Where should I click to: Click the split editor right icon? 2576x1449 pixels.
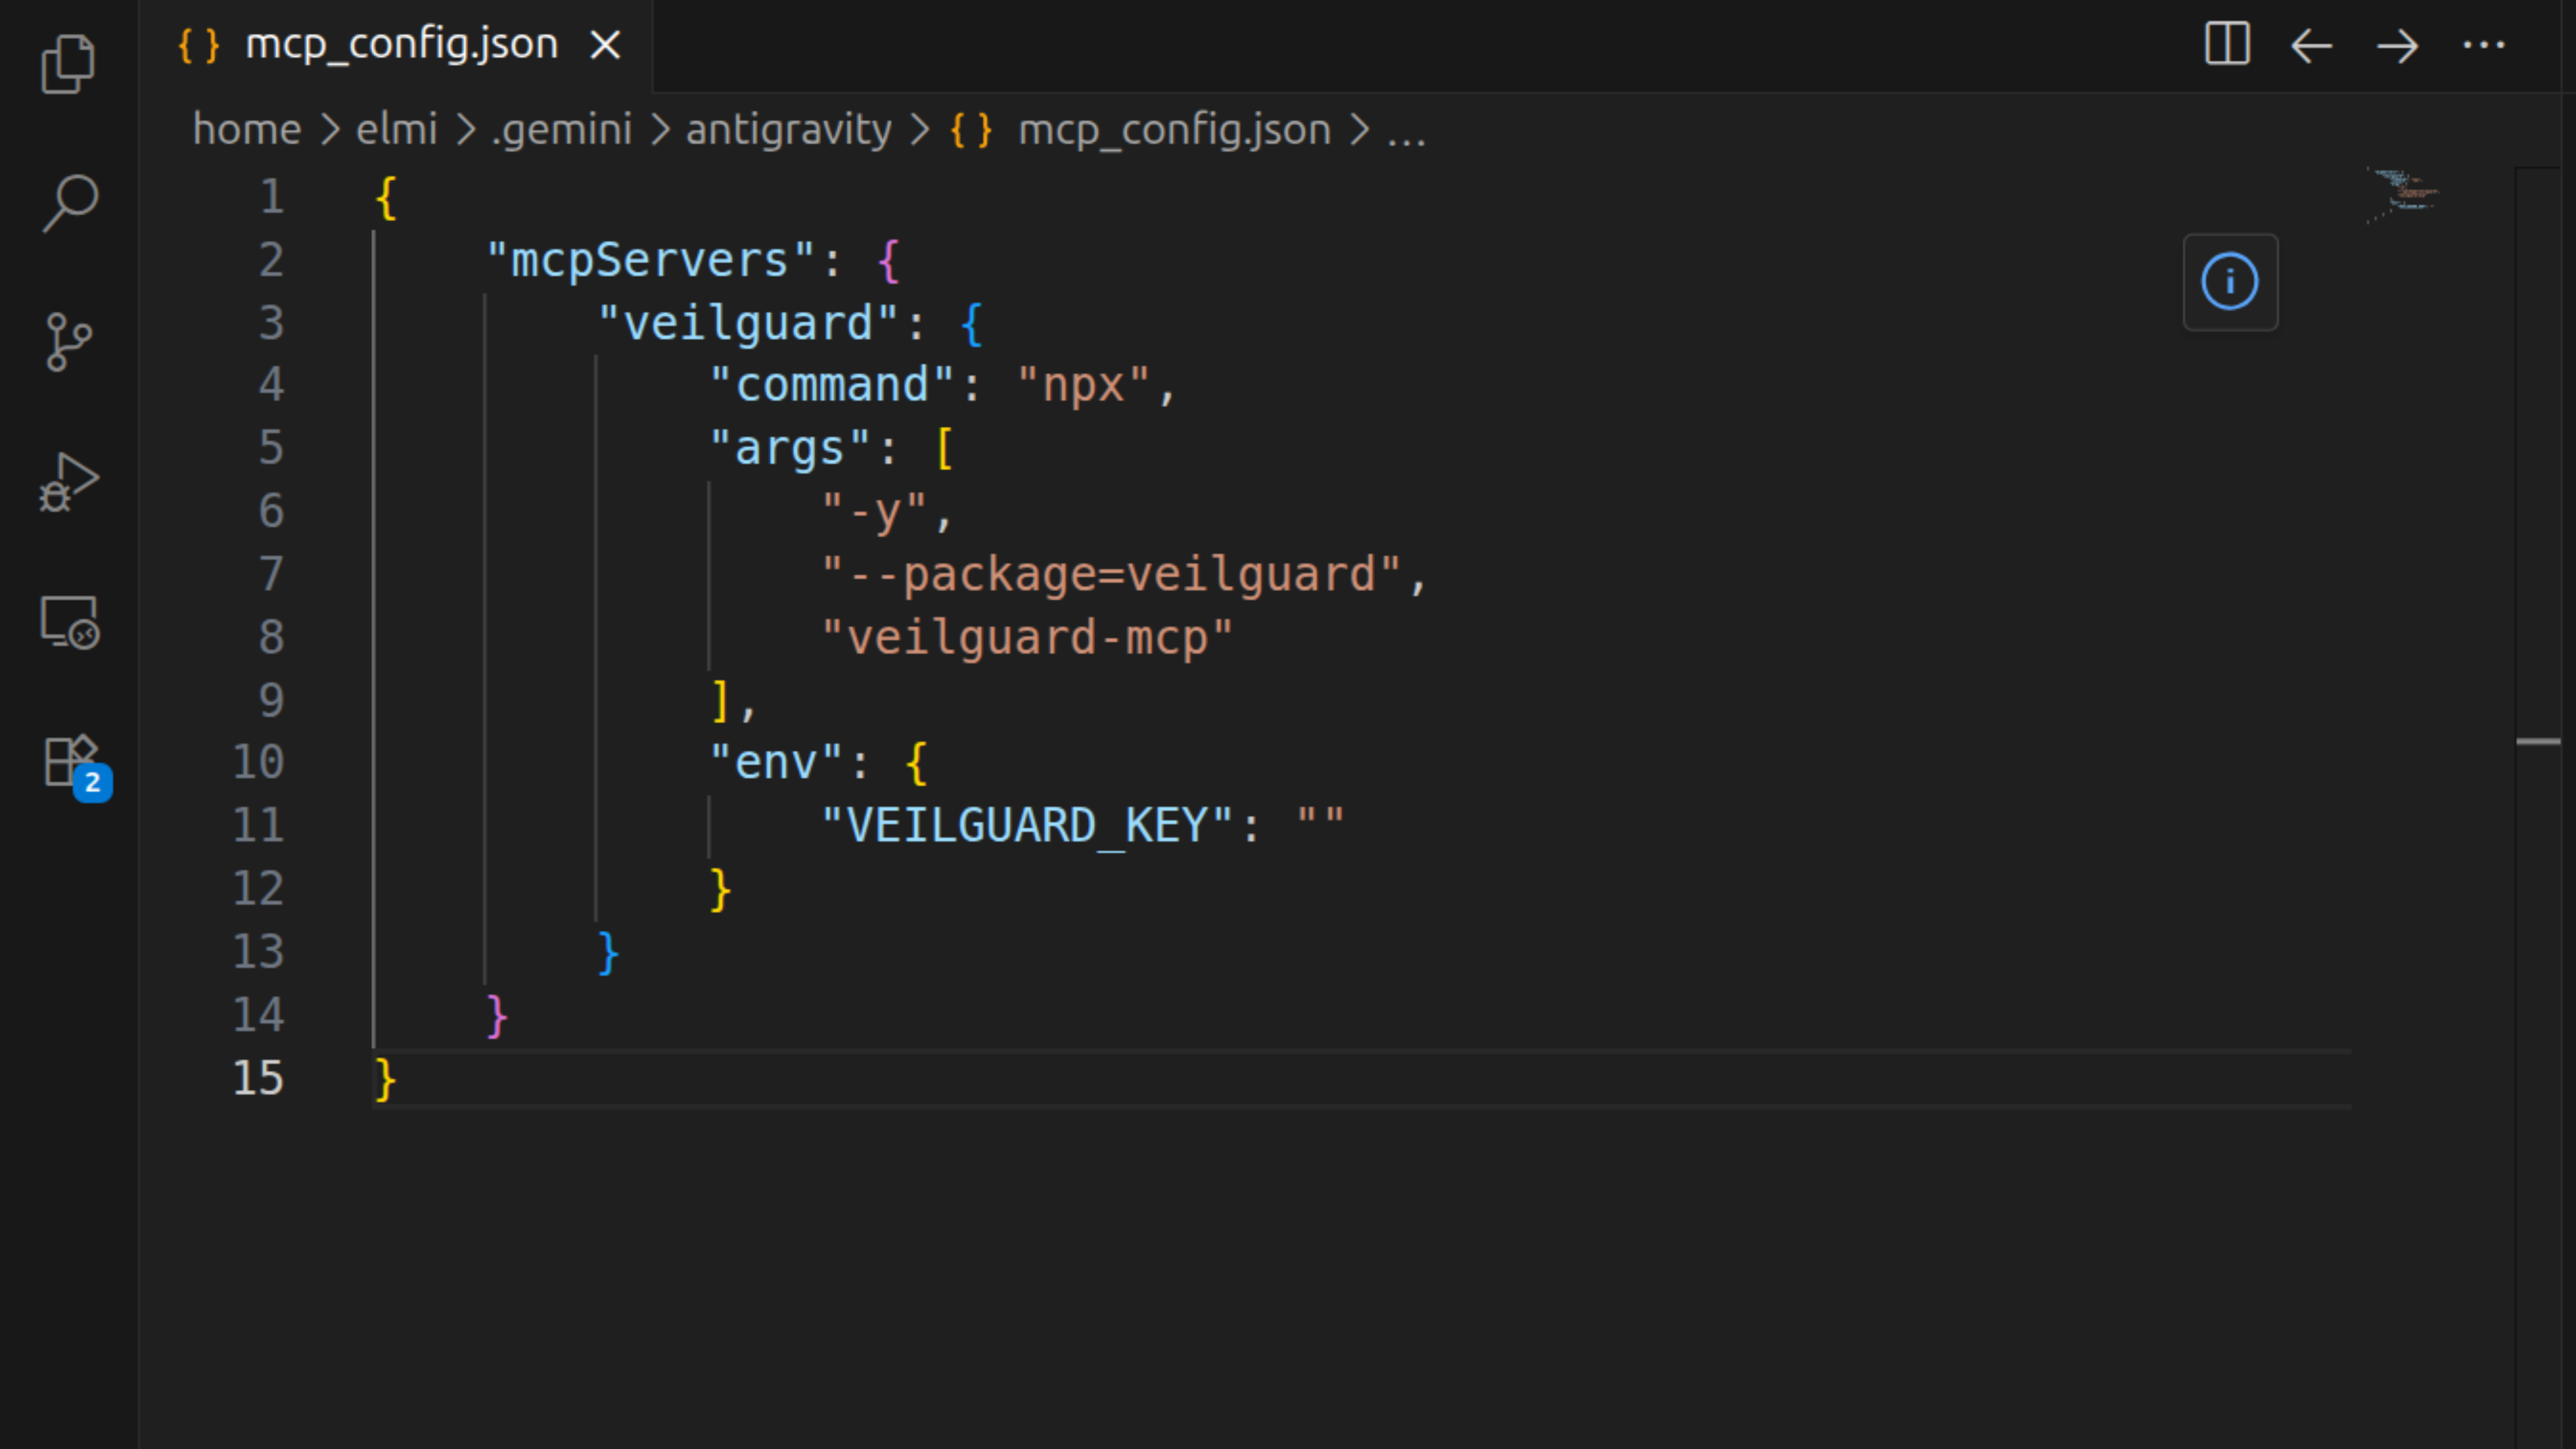coord(2227,44)
